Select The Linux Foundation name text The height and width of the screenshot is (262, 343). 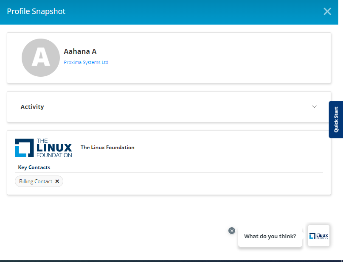point(107,148)
